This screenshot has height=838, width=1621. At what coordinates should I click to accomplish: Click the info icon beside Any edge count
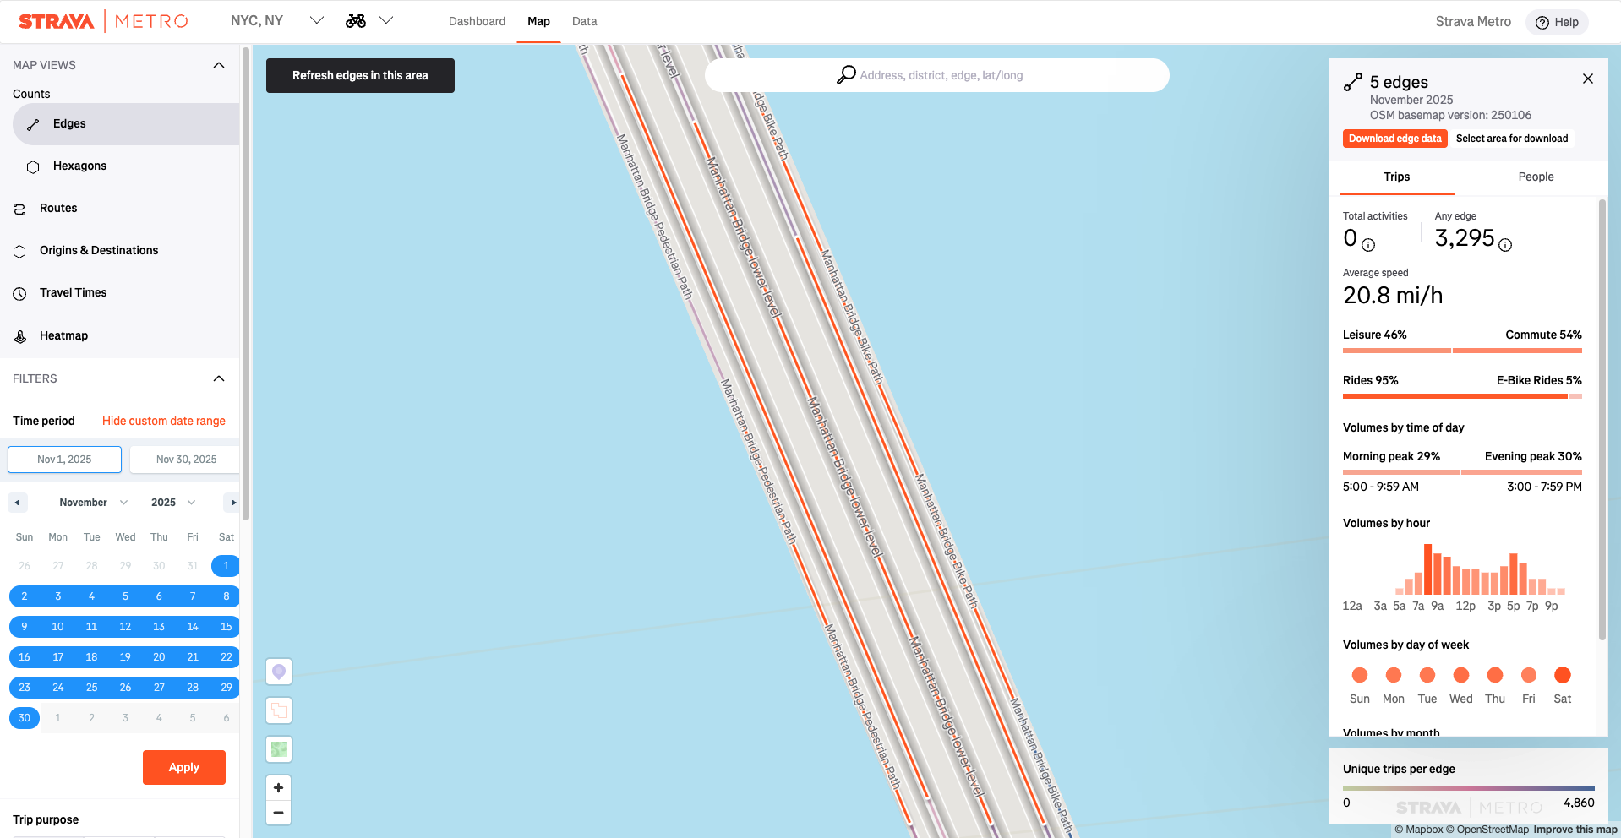pyautogui.click(x=1505, y=245)
